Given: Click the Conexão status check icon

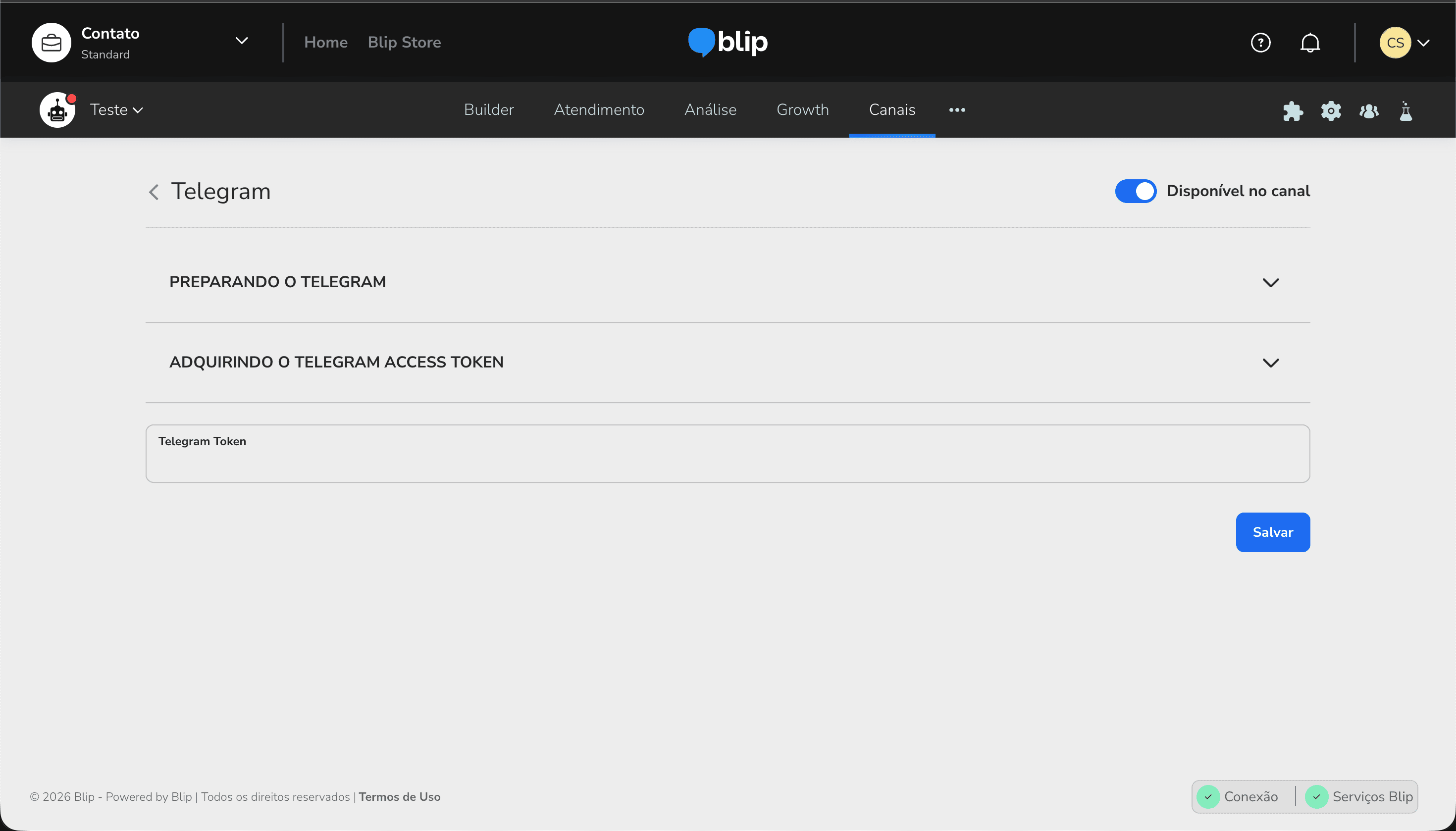Looking at the screenshot, I should click(1208, 797).
